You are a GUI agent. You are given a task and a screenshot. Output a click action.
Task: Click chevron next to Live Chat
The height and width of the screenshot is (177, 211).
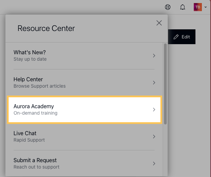tap(154, 137)
